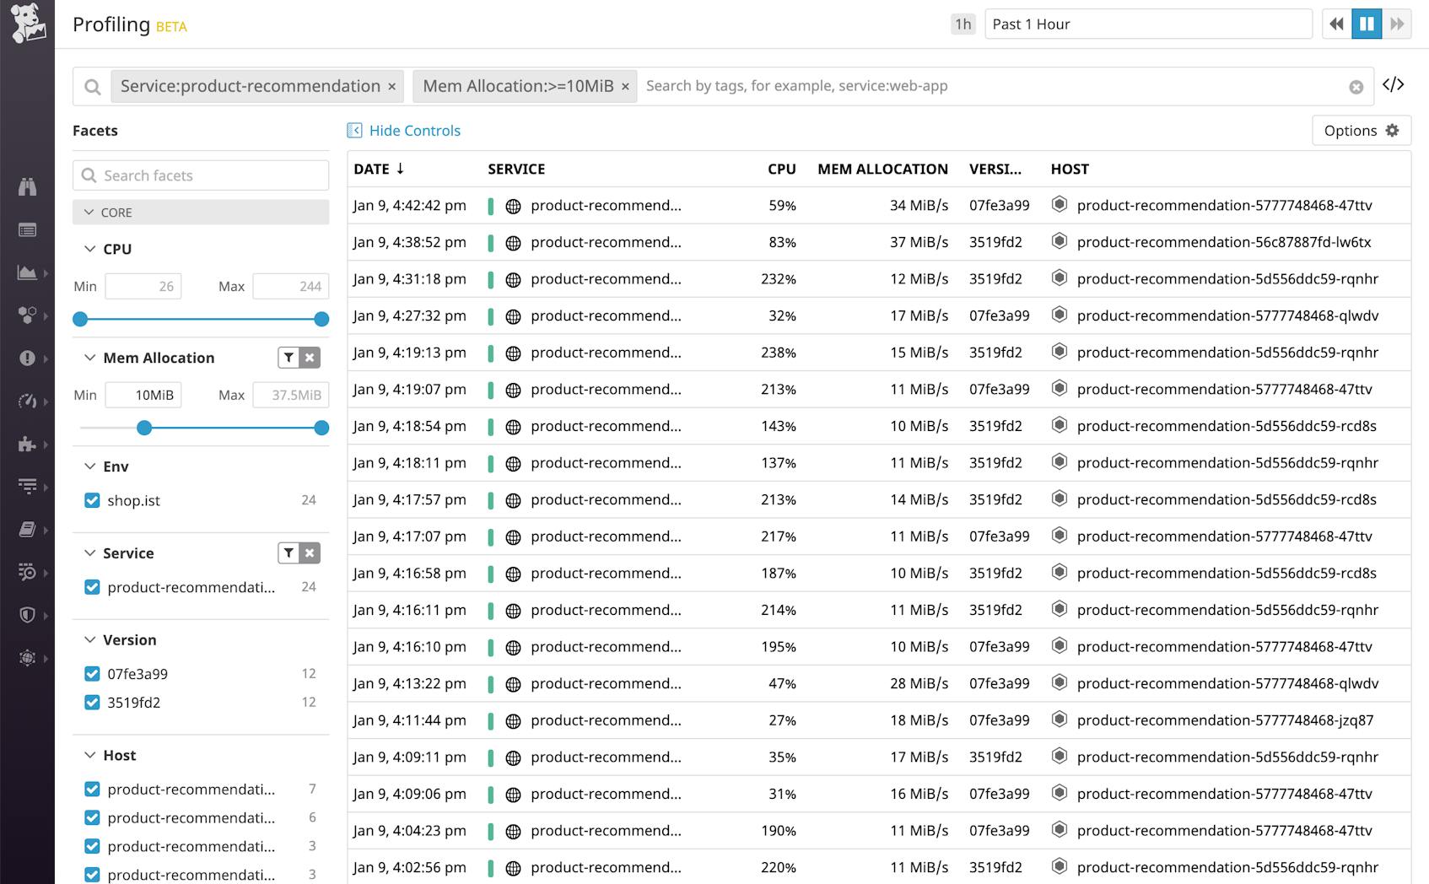
Task: Open the APM gauge icon in the sidebar
Action: tap(28, 402)
